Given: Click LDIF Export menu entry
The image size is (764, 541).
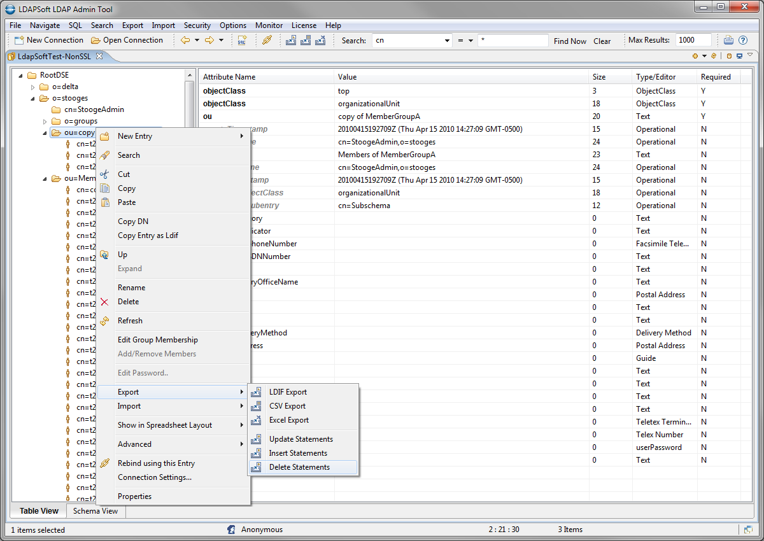Looking at the screenshot, I should [288, 392].
